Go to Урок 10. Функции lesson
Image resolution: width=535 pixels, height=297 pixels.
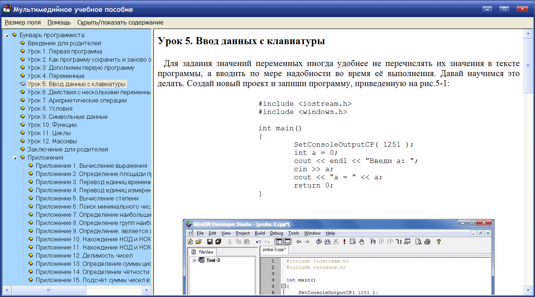pyautogui.click(x=52, y=125)
